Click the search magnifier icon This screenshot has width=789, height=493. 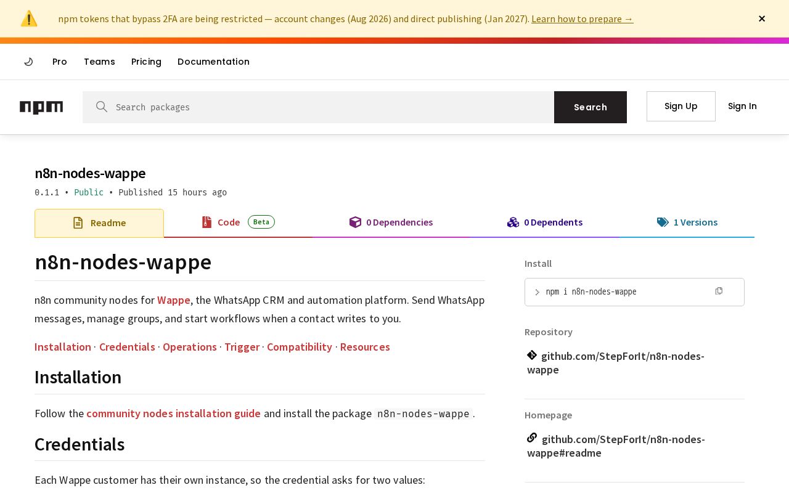point(102,107)
